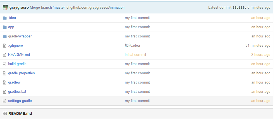Image resolution: width=277 pixels, height=121 pixels.
Task: Open the graygrasso user profile link
Action: (19, 8)
